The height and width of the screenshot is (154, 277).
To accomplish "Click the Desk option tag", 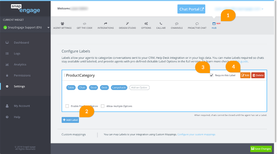I will [x=105, y=88].
